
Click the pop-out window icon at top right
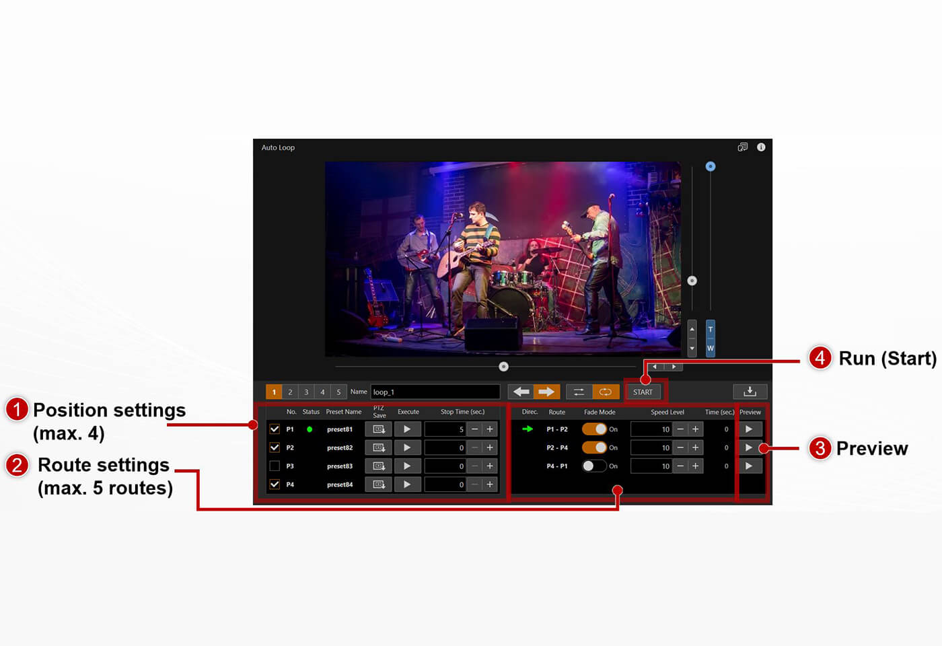click(x=743, y=147)
